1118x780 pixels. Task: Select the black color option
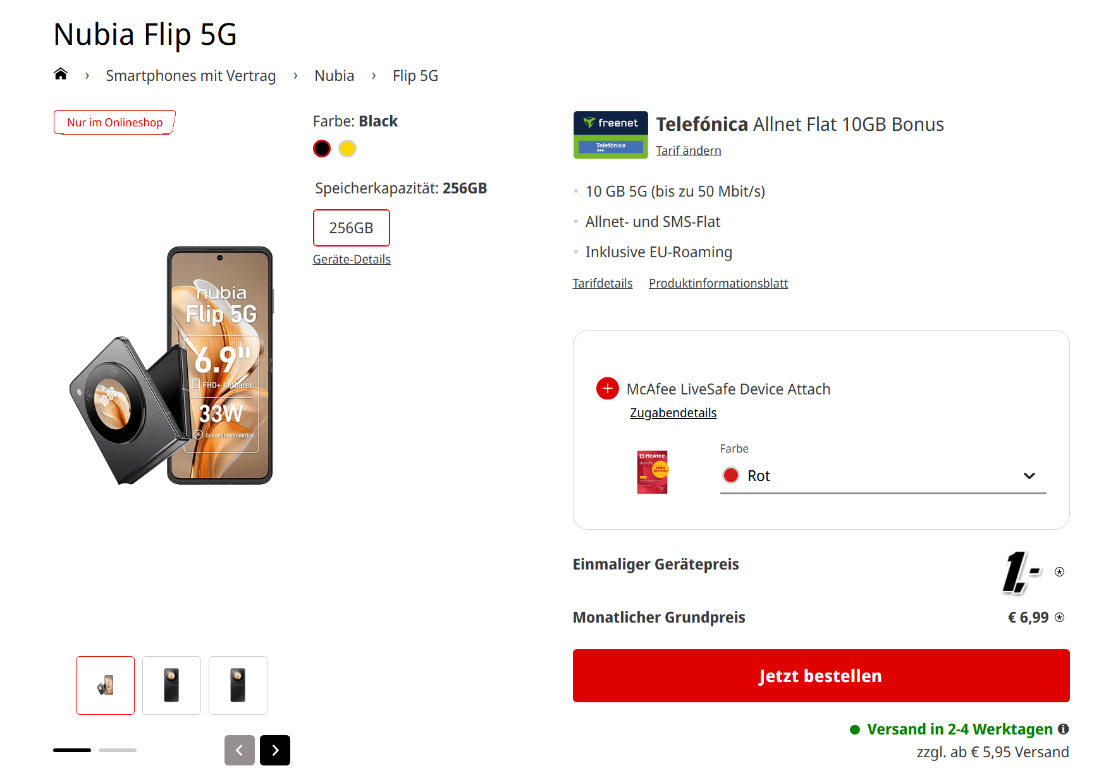(322, 149)
